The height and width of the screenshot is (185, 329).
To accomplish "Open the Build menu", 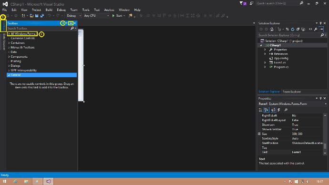I will coord(49,10).
